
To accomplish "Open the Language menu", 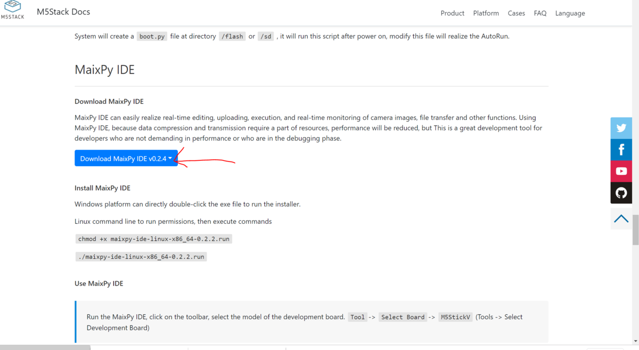I will 570,13.
